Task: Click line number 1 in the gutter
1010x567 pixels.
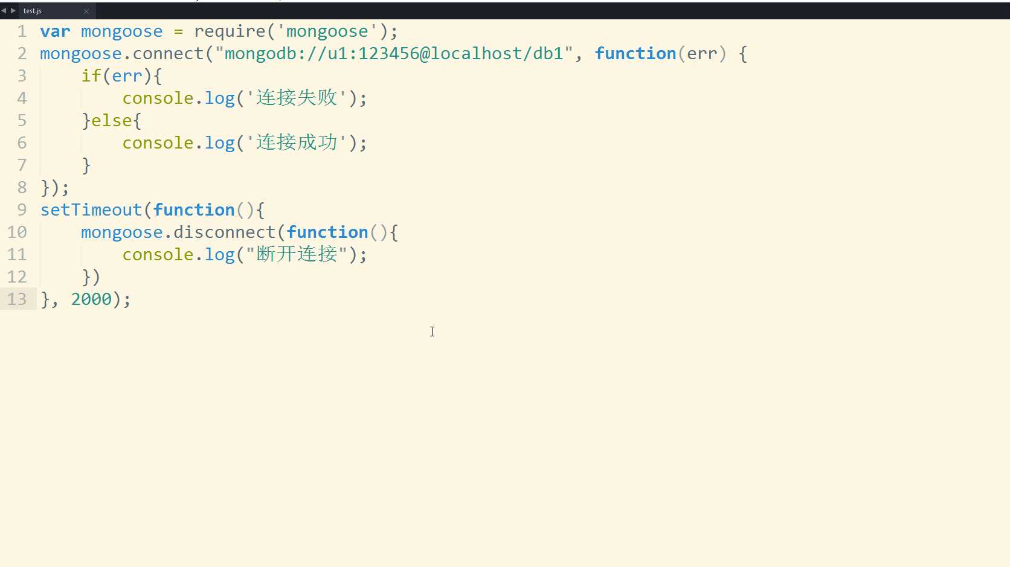Action: coord(22,31)
